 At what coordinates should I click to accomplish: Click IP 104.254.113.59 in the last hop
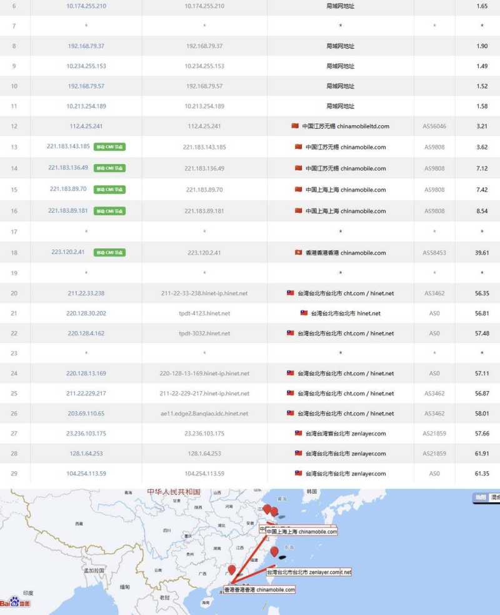point(86,474)
